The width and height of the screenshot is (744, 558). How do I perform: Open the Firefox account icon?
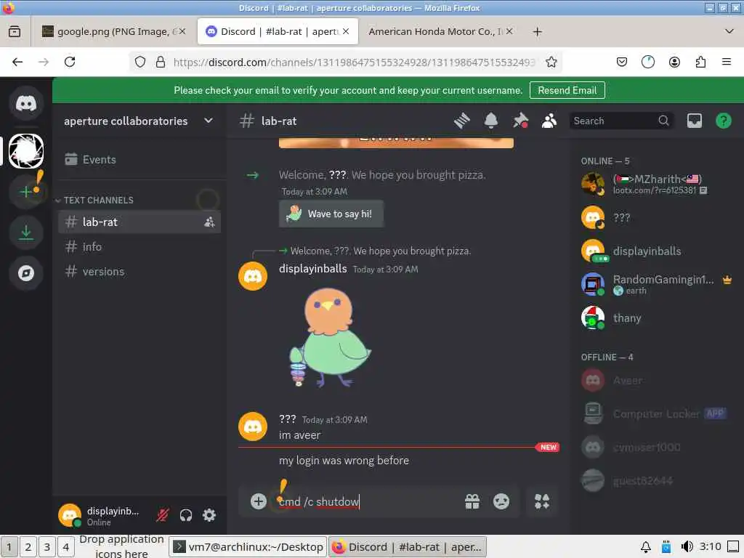coord(674,62)
